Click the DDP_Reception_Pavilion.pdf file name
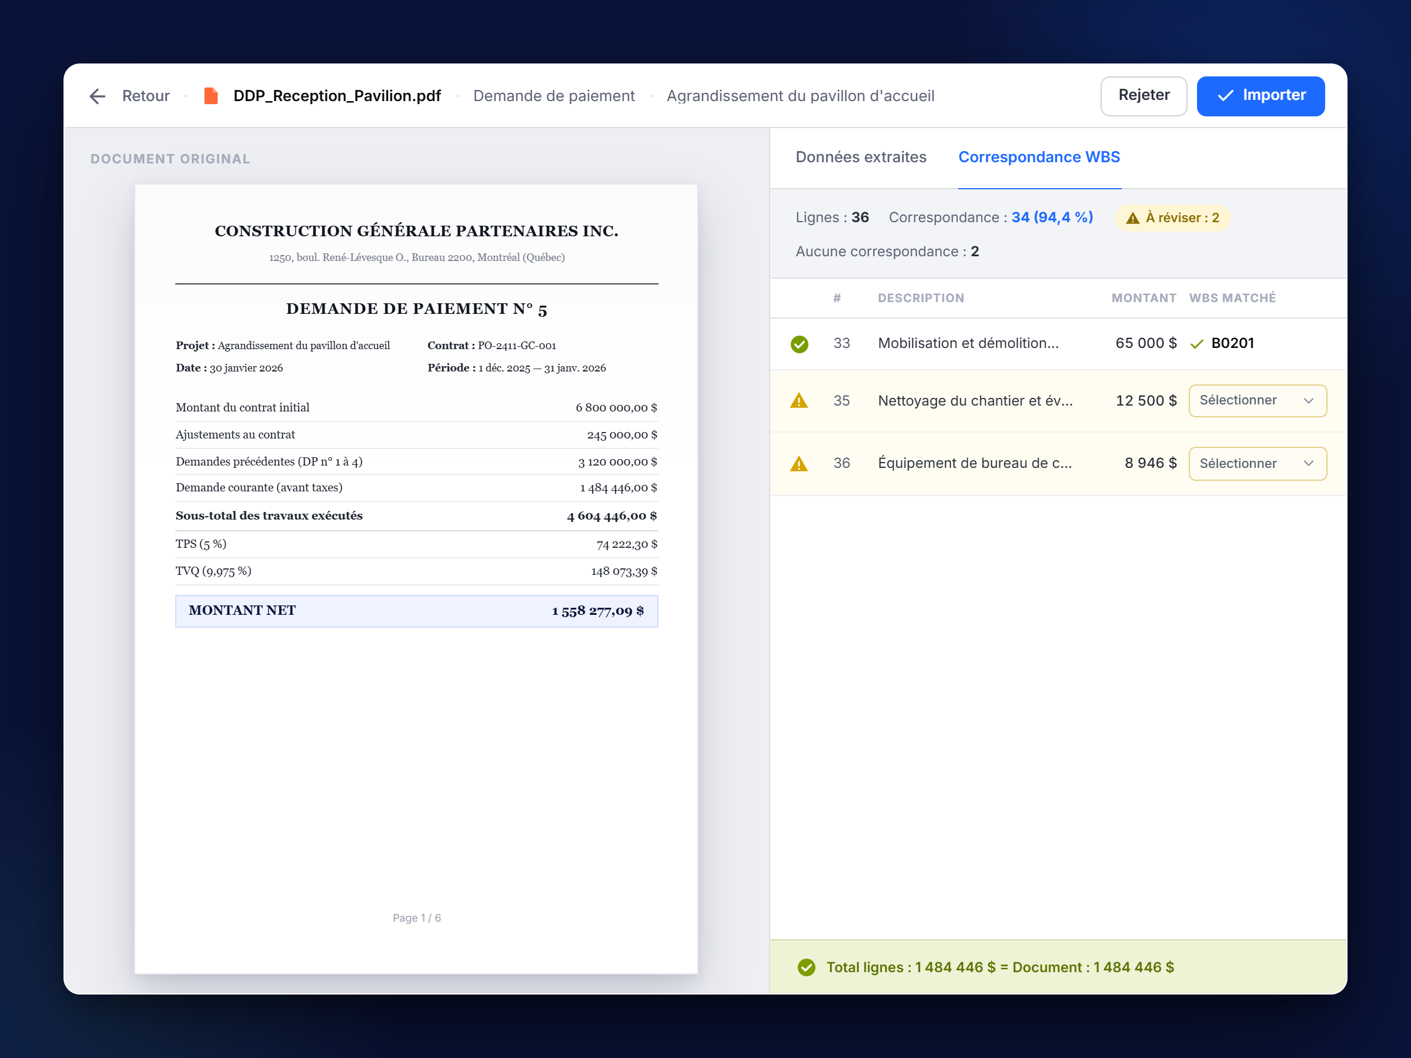 [x=337, y=96]
